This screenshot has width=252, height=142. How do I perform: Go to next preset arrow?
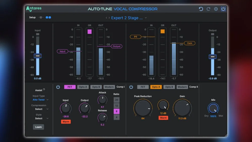click(109, 18)
